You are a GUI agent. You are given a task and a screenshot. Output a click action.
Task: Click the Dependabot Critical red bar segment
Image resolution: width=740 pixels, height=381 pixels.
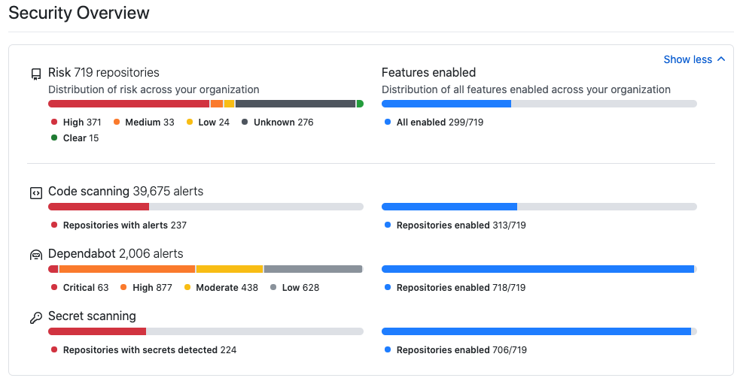(x=53, y=269)
